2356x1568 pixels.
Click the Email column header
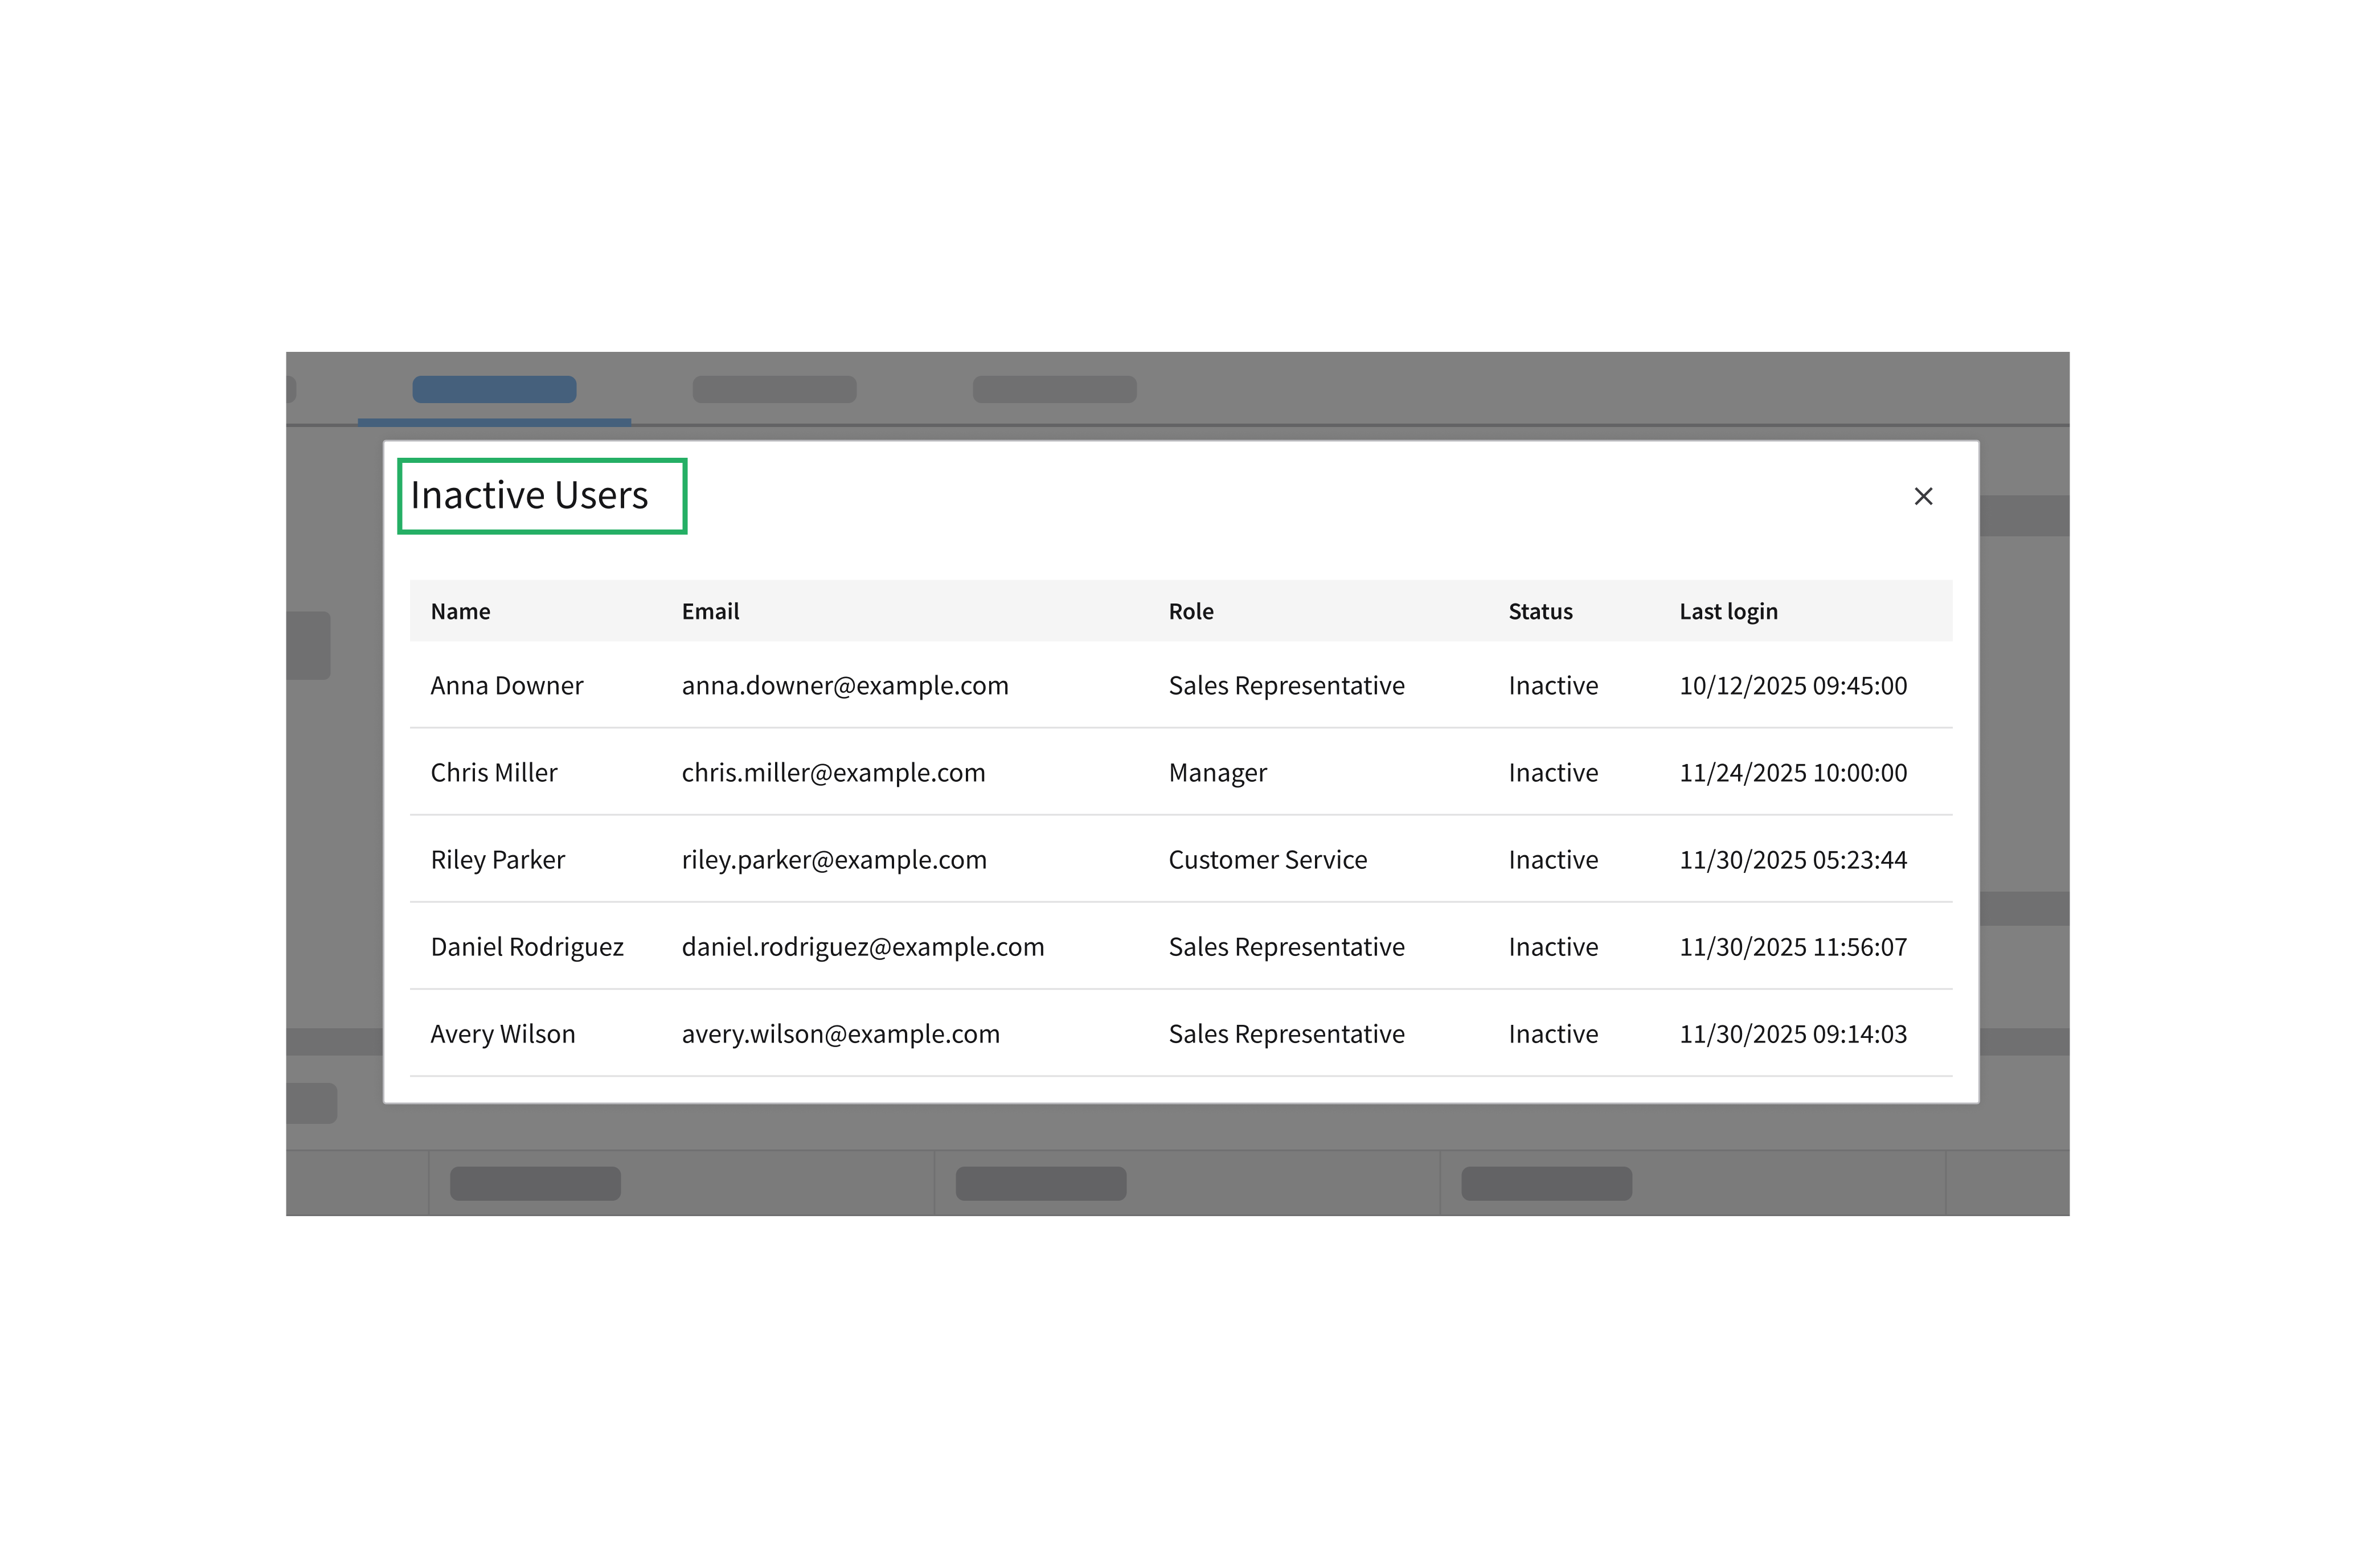[x=710, y=611]
